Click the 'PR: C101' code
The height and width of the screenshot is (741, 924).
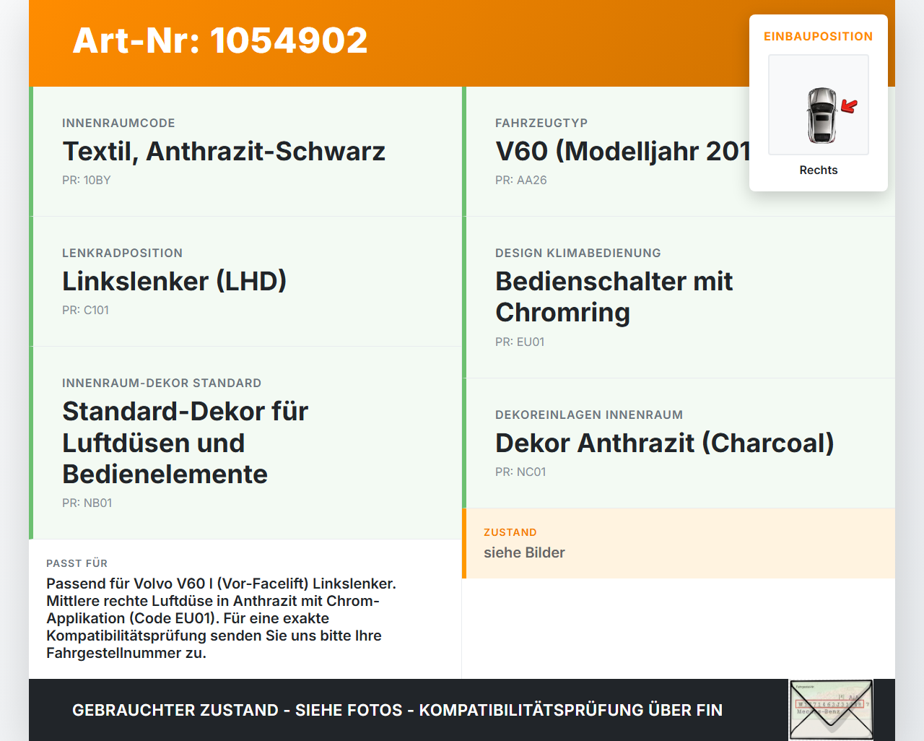(85, 310)
